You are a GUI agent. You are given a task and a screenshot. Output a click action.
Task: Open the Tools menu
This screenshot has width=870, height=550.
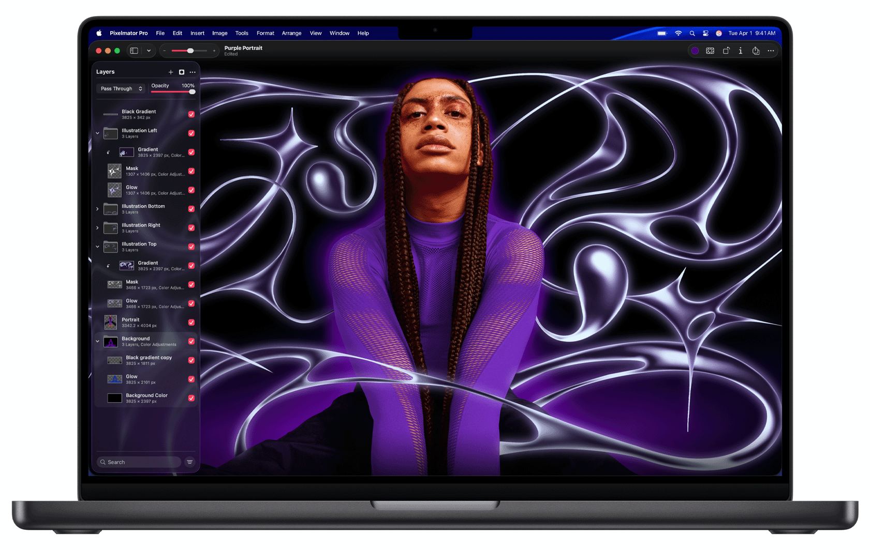click(x=242, y=33)
